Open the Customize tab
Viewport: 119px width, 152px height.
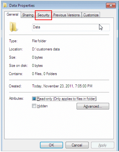click(91, 15)
